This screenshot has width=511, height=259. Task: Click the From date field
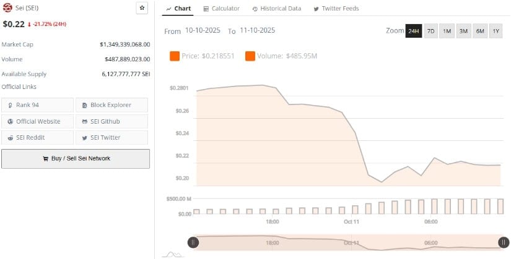204,30
